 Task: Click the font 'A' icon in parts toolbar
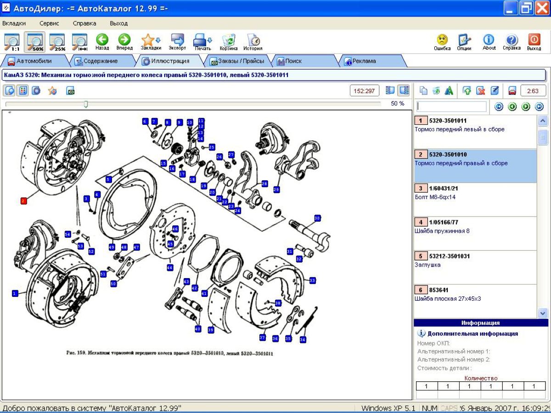tap(449, 91)
